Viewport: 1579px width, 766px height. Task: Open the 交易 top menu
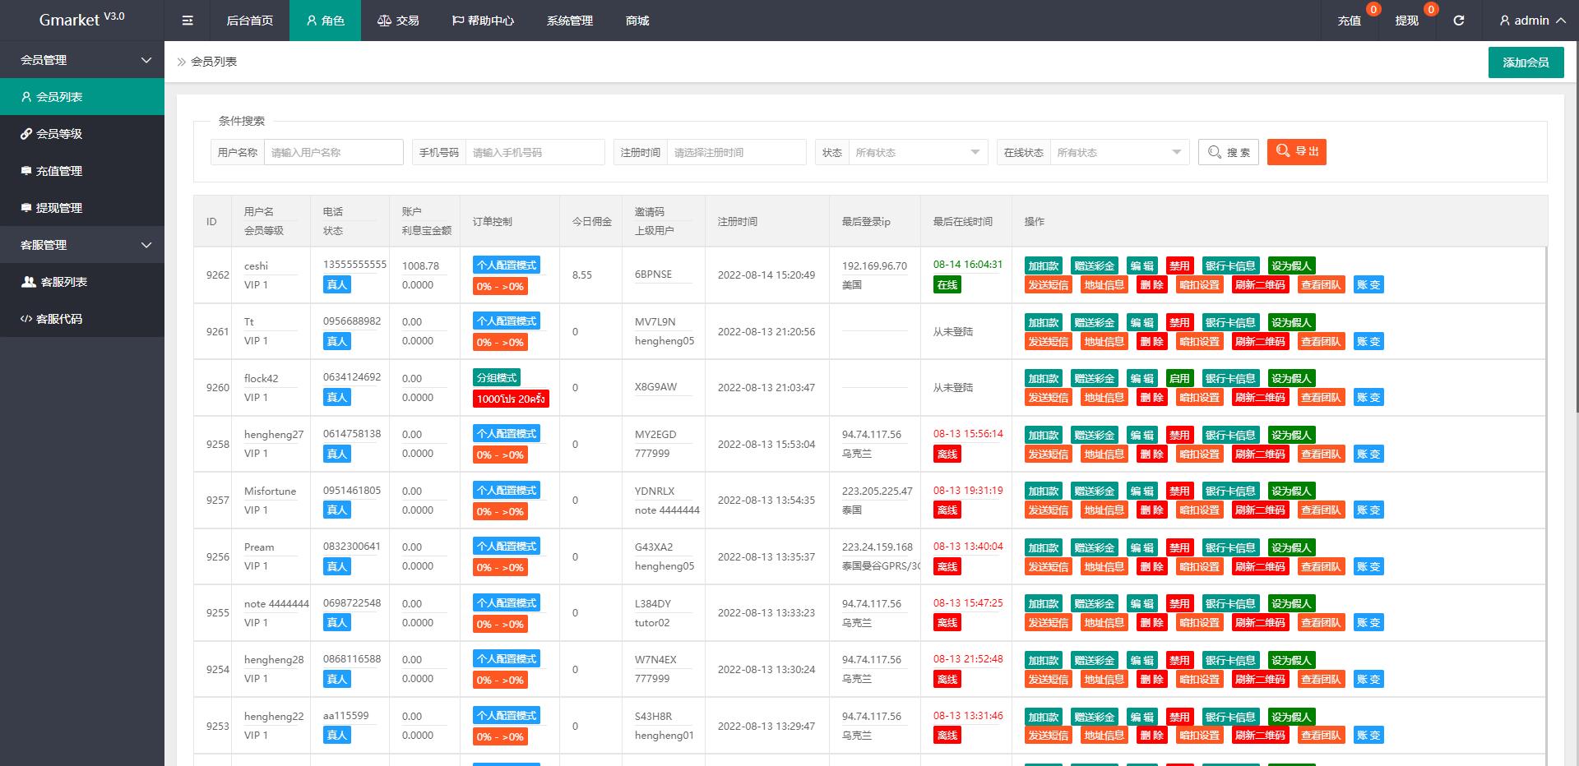click(398, 21)
